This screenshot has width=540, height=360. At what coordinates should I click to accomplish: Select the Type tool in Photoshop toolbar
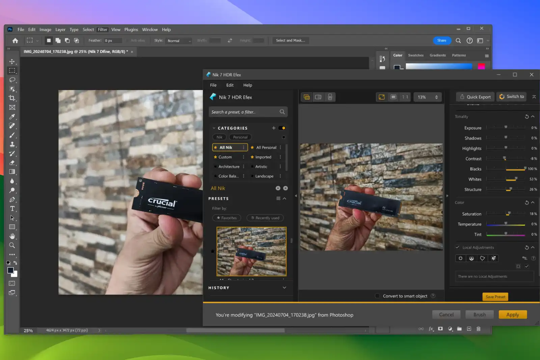12,209
